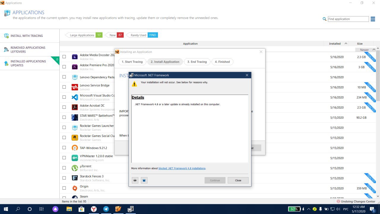Close the Microsoft .NET Framework dialog

[x=247, y=75]
